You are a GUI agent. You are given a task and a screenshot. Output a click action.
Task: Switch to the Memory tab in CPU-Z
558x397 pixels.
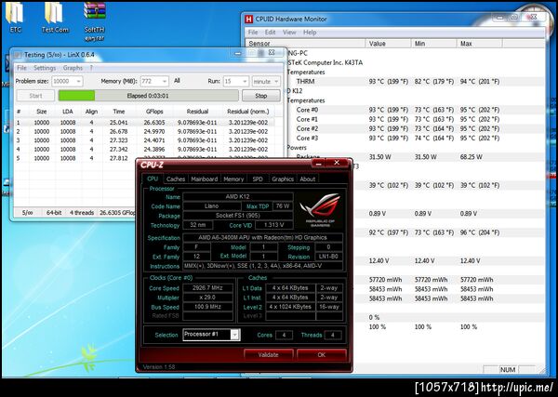coord(233,179)
